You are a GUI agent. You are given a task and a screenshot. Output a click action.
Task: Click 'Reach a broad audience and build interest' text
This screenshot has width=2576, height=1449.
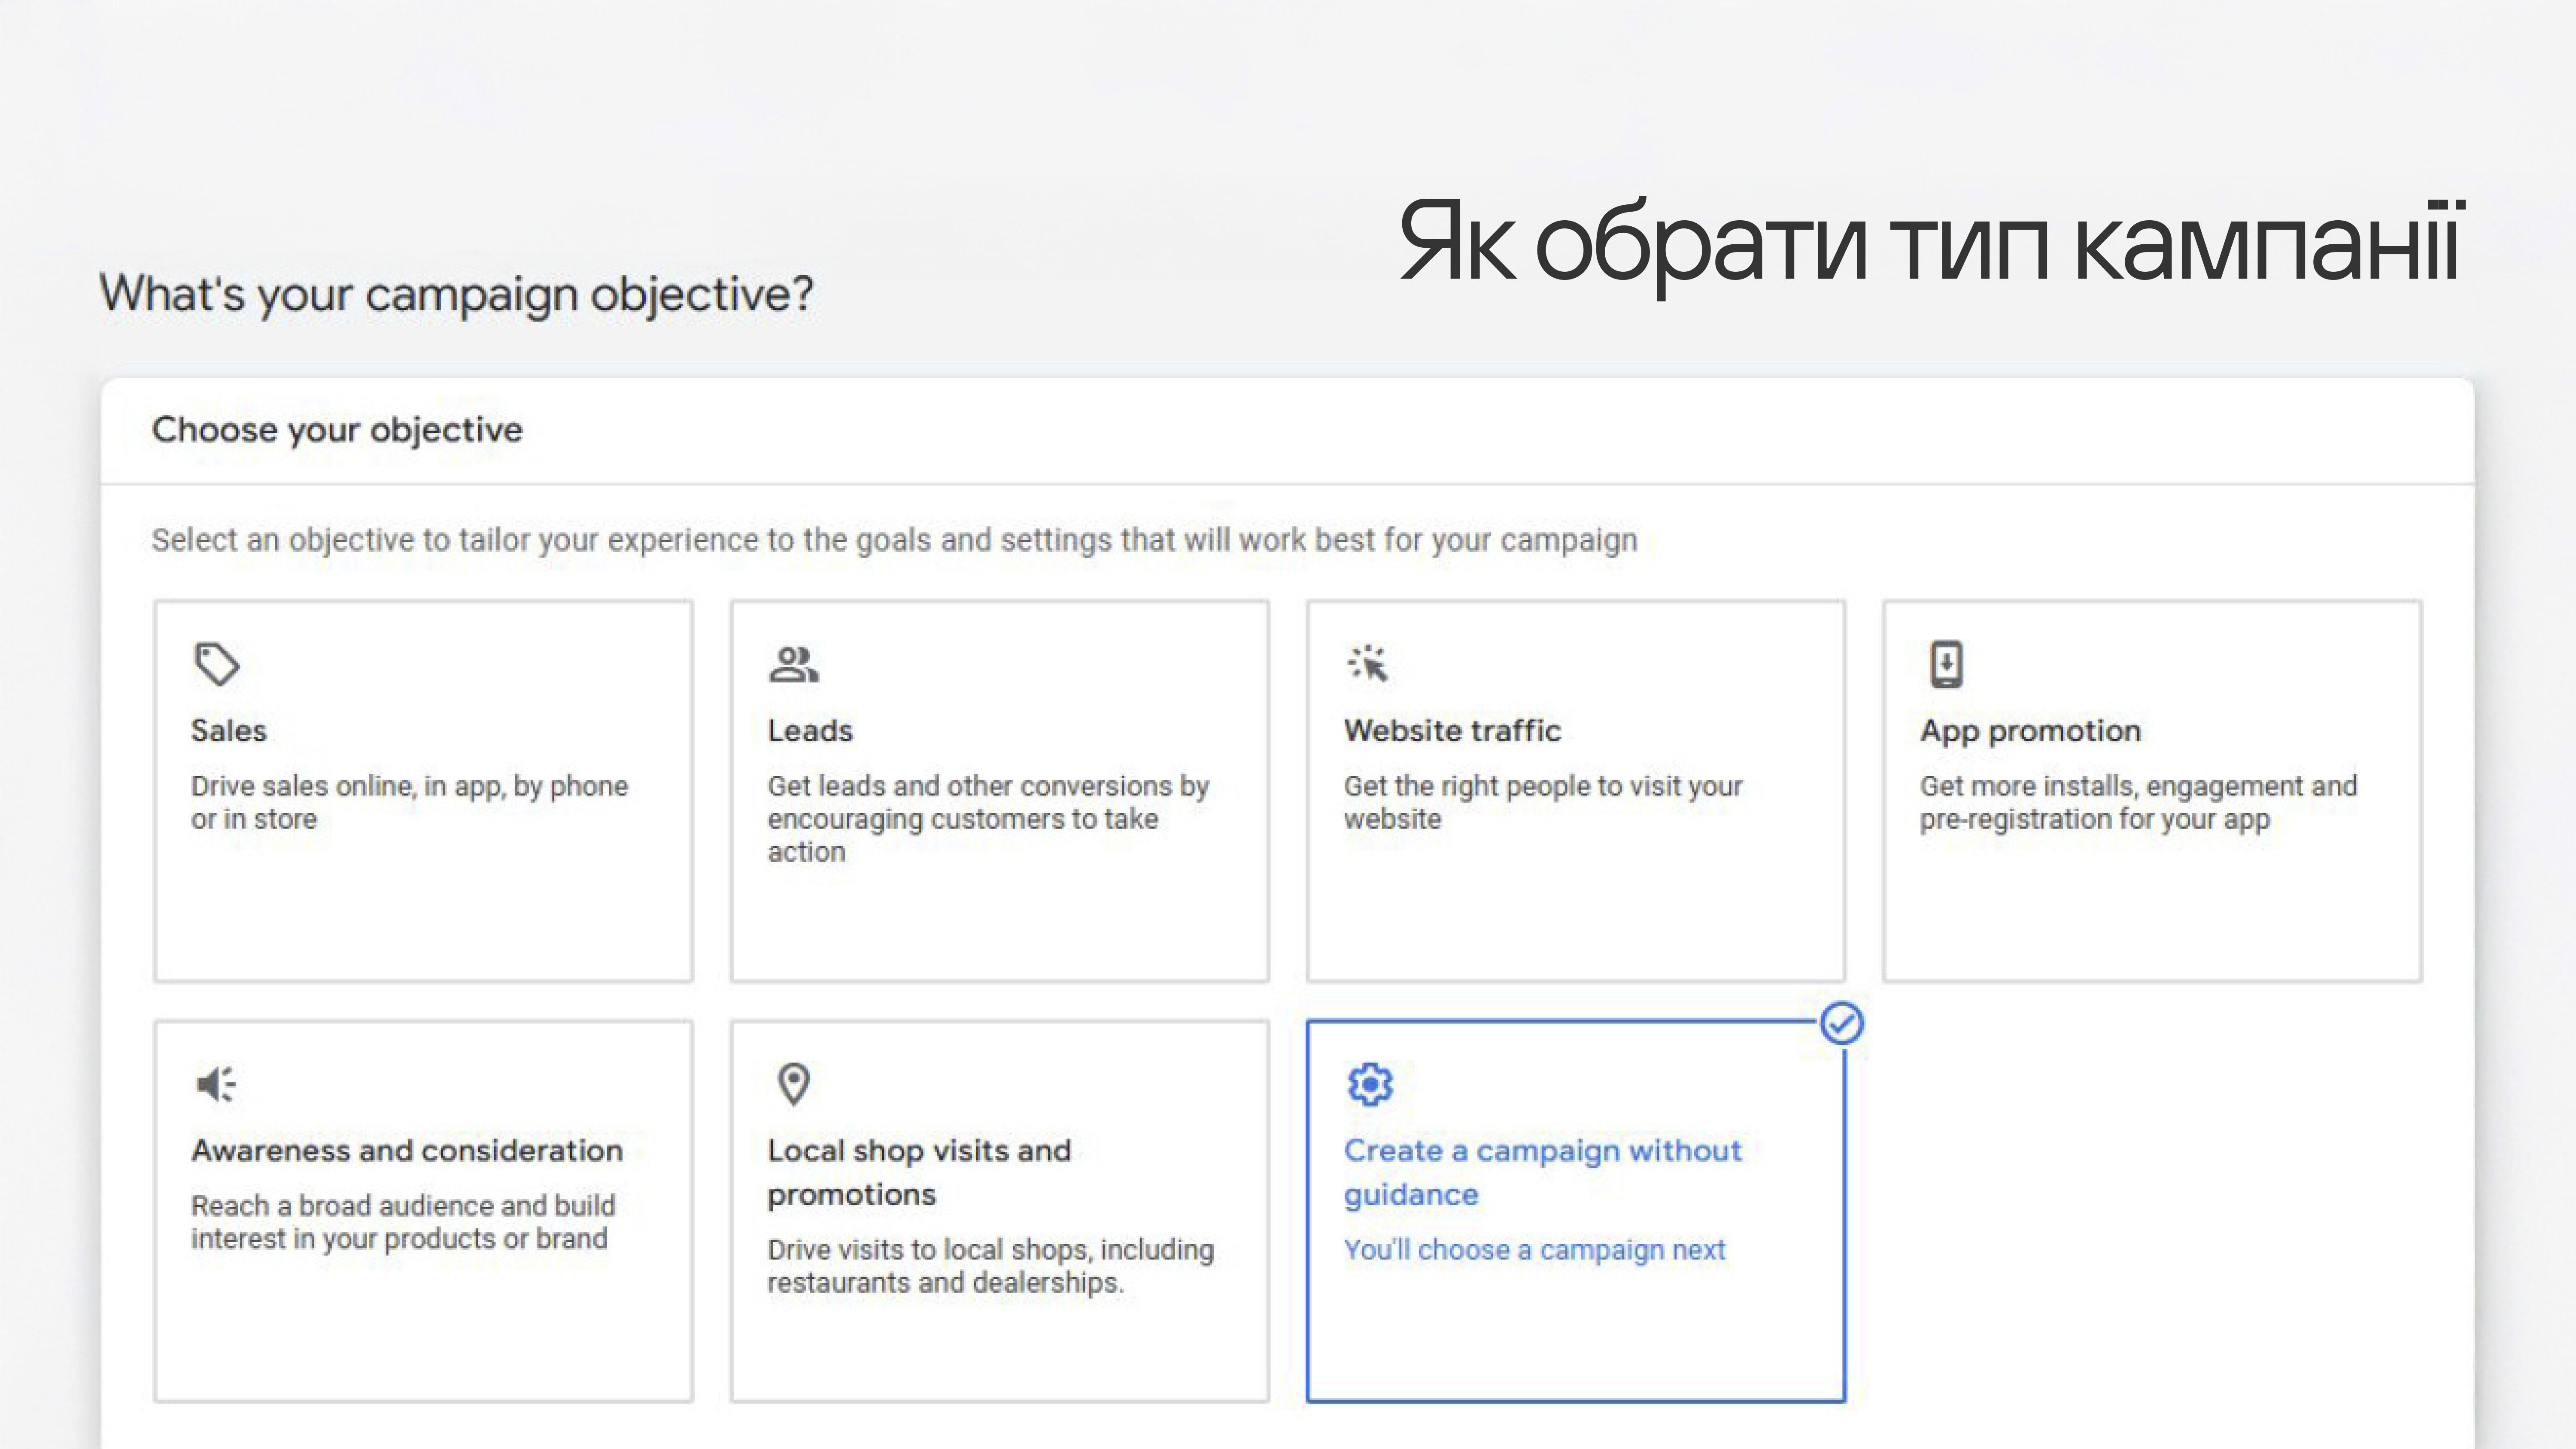point(403,1223)
